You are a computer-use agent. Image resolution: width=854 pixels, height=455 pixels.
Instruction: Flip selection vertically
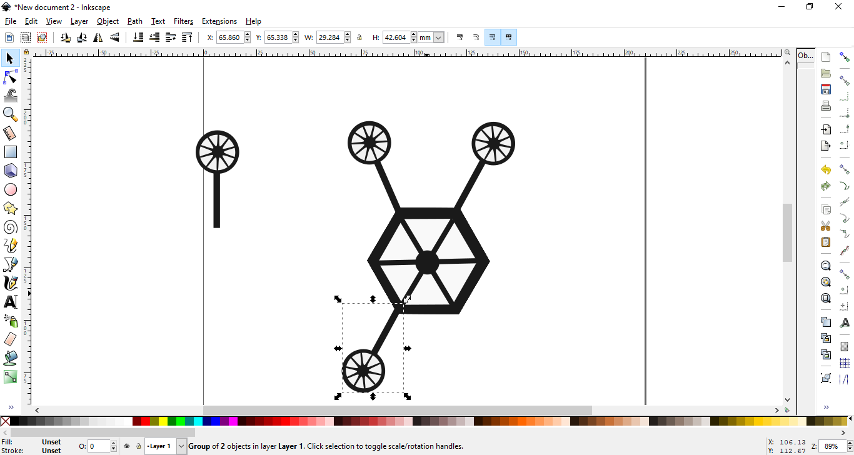pos(114,37)
